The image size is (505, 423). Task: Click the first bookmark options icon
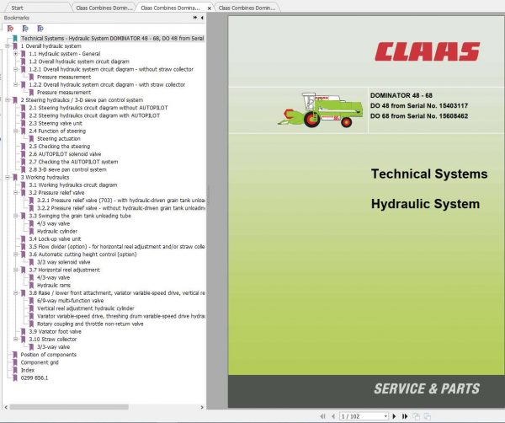[x=10, y=29]
